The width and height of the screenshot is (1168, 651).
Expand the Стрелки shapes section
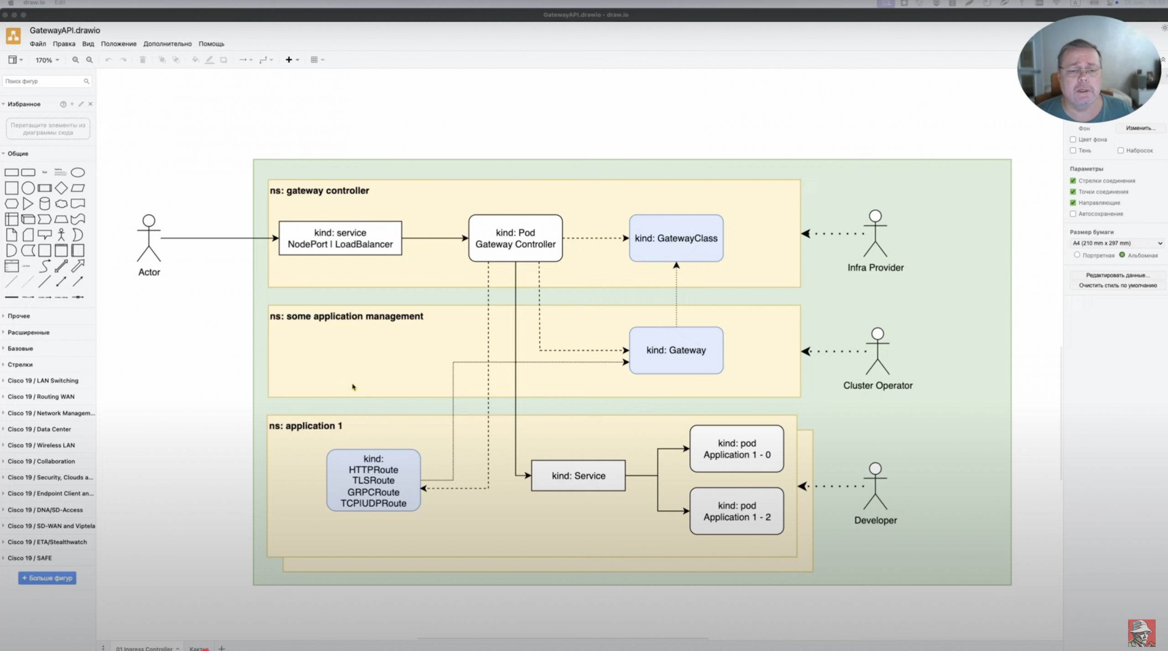coord(20,364)
